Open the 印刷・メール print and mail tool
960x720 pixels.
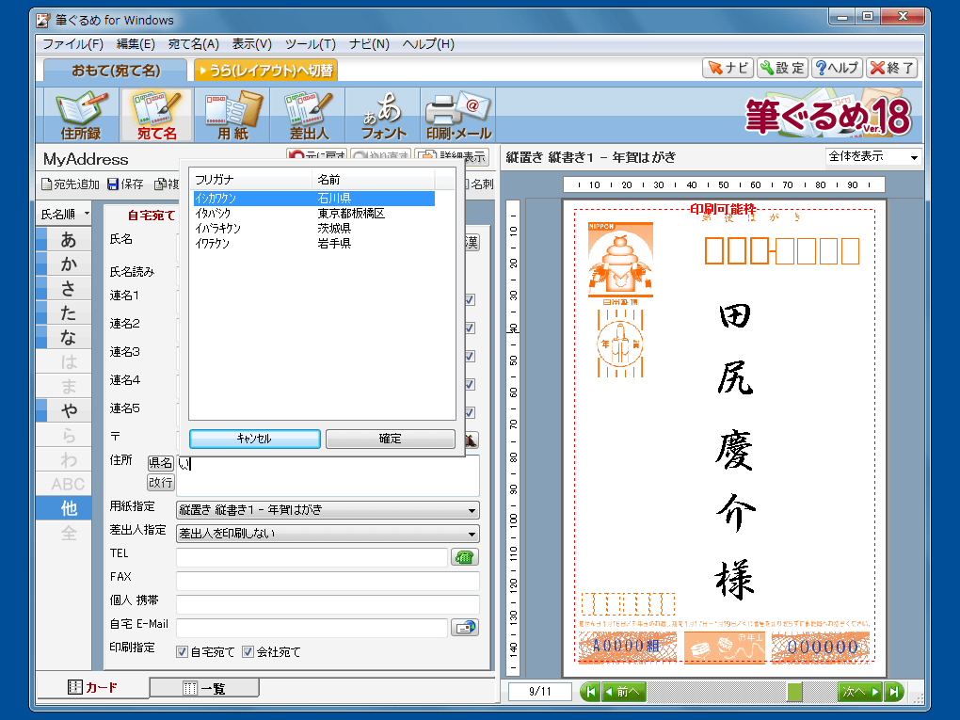[x=458, y=115]
